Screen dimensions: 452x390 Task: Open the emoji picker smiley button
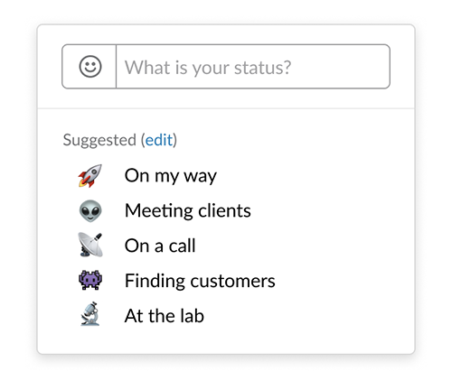tap(89, 67)
